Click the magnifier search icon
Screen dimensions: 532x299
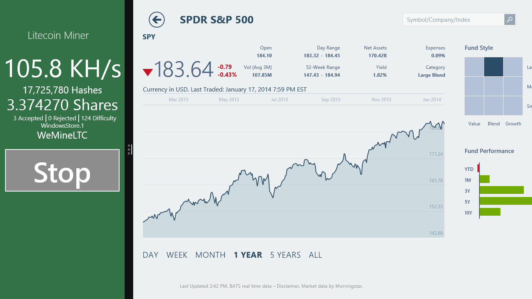point(509,19)
